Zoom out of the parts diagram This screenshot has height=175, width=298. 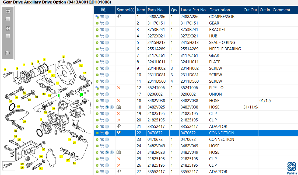pos(8,19)
